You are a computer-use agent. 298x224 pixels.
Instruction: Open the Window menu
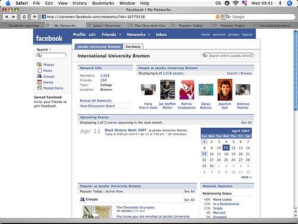(x=127, y=3)
